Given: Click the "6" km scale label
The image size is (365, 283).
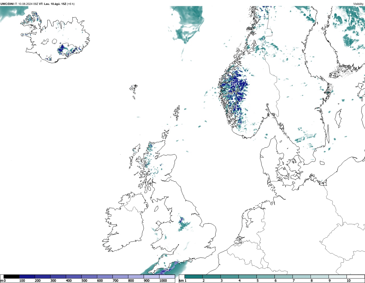Looking at the screenshot, I should (275, 281).
